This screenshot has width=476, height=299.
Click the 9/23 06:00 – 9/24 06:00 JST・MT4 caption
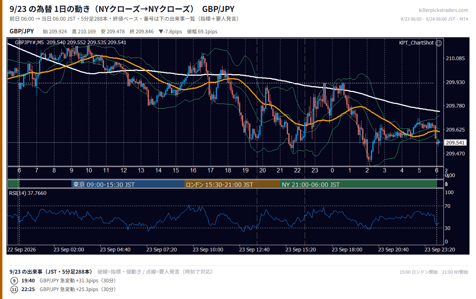pyautogui.click(x=434, y=19)
